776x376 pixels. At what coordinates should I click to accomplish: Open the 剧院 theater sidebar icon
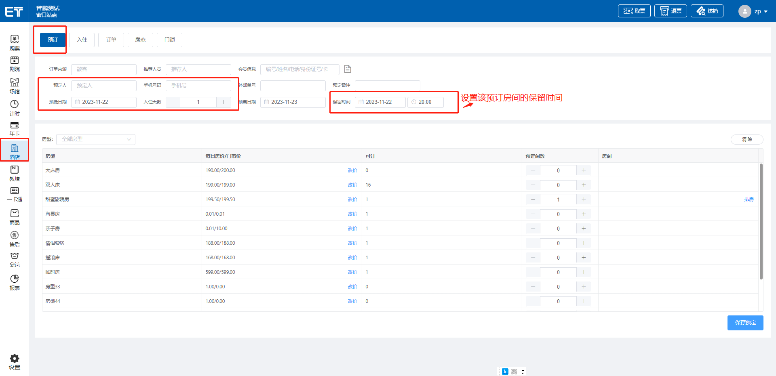tap(15, 63)
